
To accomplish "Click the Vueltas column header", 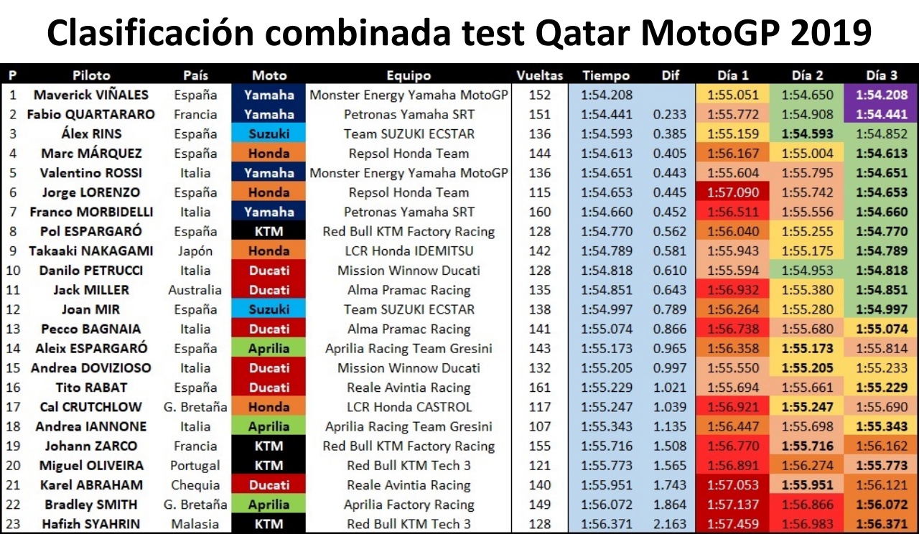I will click(x=539, y=75).
